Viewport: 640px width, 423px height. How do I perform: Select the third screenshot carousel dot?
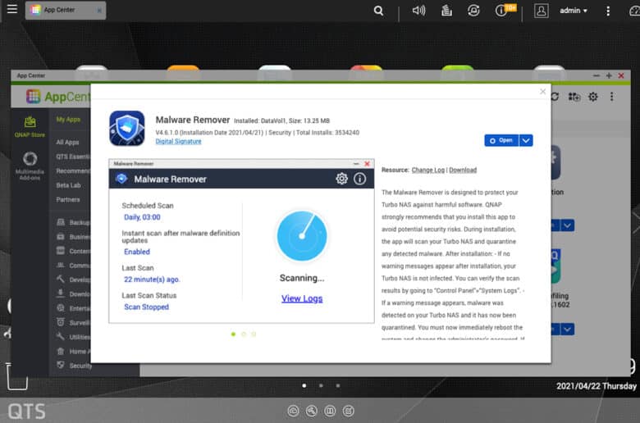(x=254, y=334)
